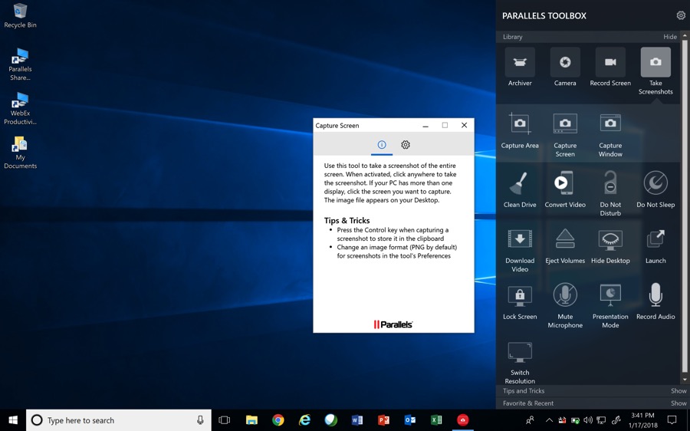This screenshot has height=431, width=690.
Task: Click the Capture Screen tool icon
Action: (x=565, y=124)
